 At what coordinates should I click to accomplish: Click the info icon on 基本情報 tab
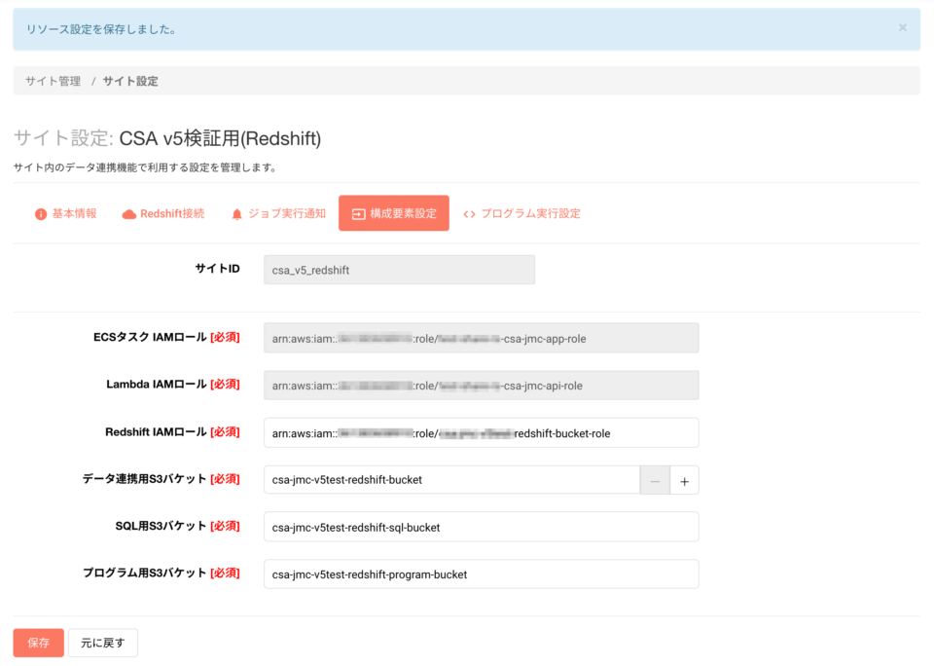tap(39, 212)
